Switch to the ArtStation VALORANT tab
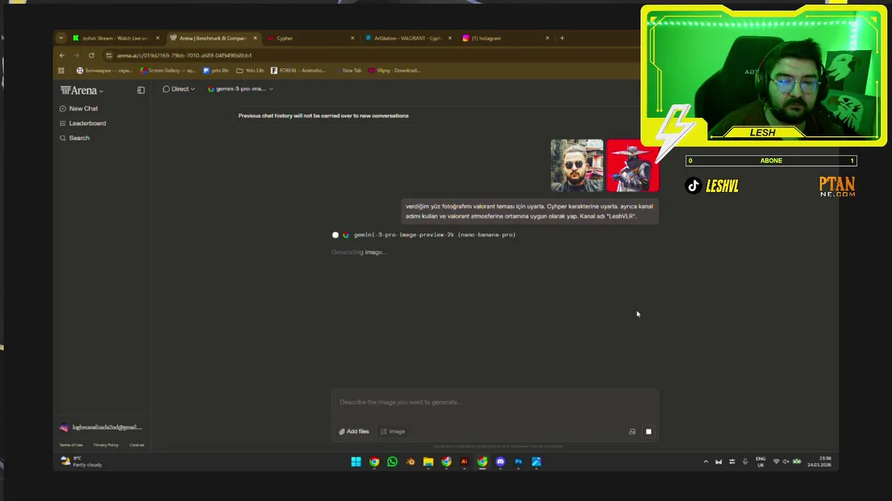 [x=407, y=38]
